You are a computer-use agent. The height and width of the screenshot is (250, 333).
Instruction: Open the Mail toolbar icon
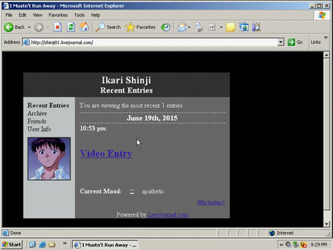point(182,27)
